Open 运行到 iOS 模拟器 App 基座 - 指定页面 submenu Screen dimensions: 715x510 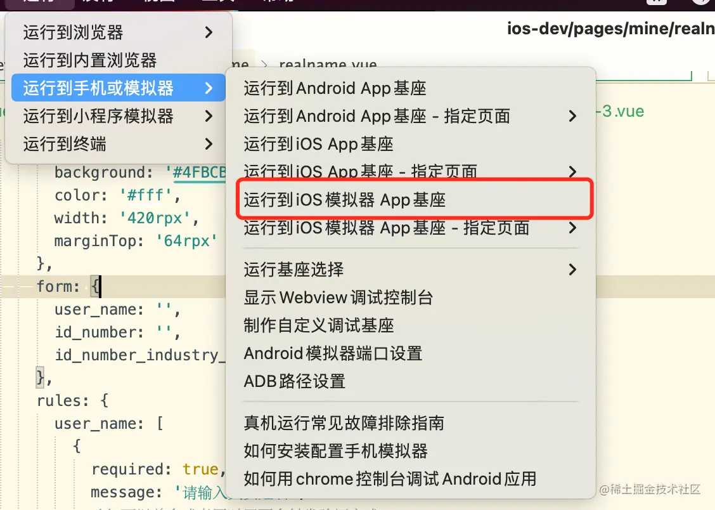click(411, 227)
